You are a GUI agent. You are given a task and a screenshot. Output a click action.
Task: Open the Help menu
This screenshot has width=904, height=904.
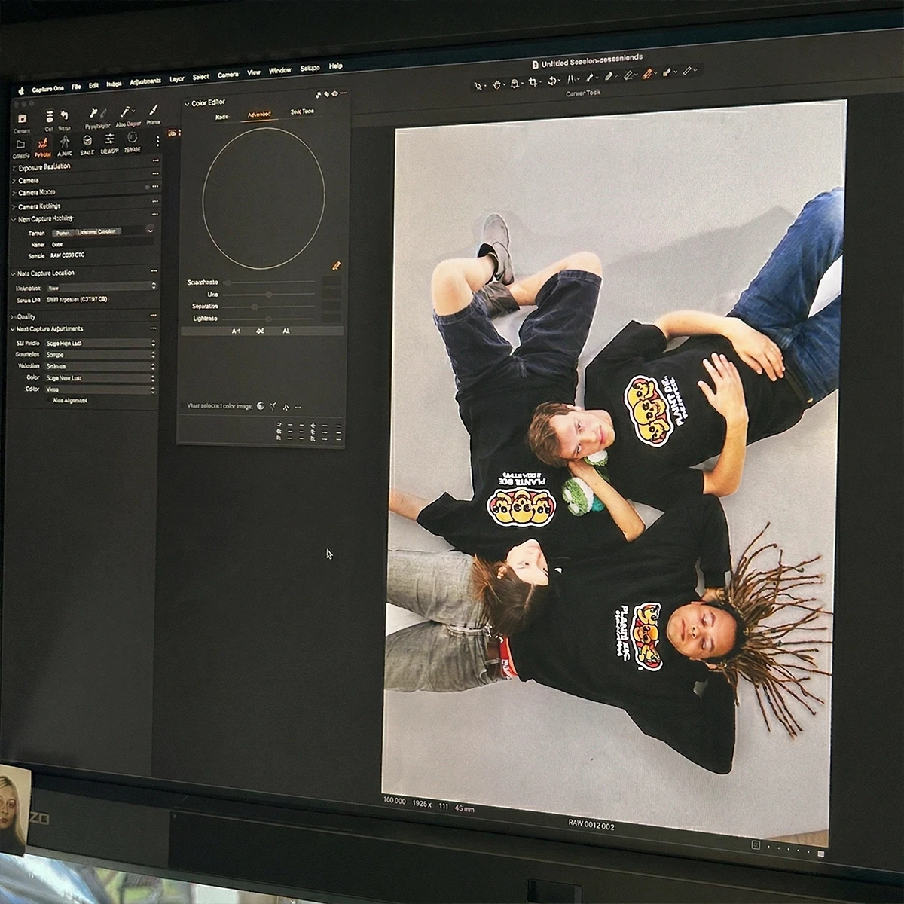[336, 66]
